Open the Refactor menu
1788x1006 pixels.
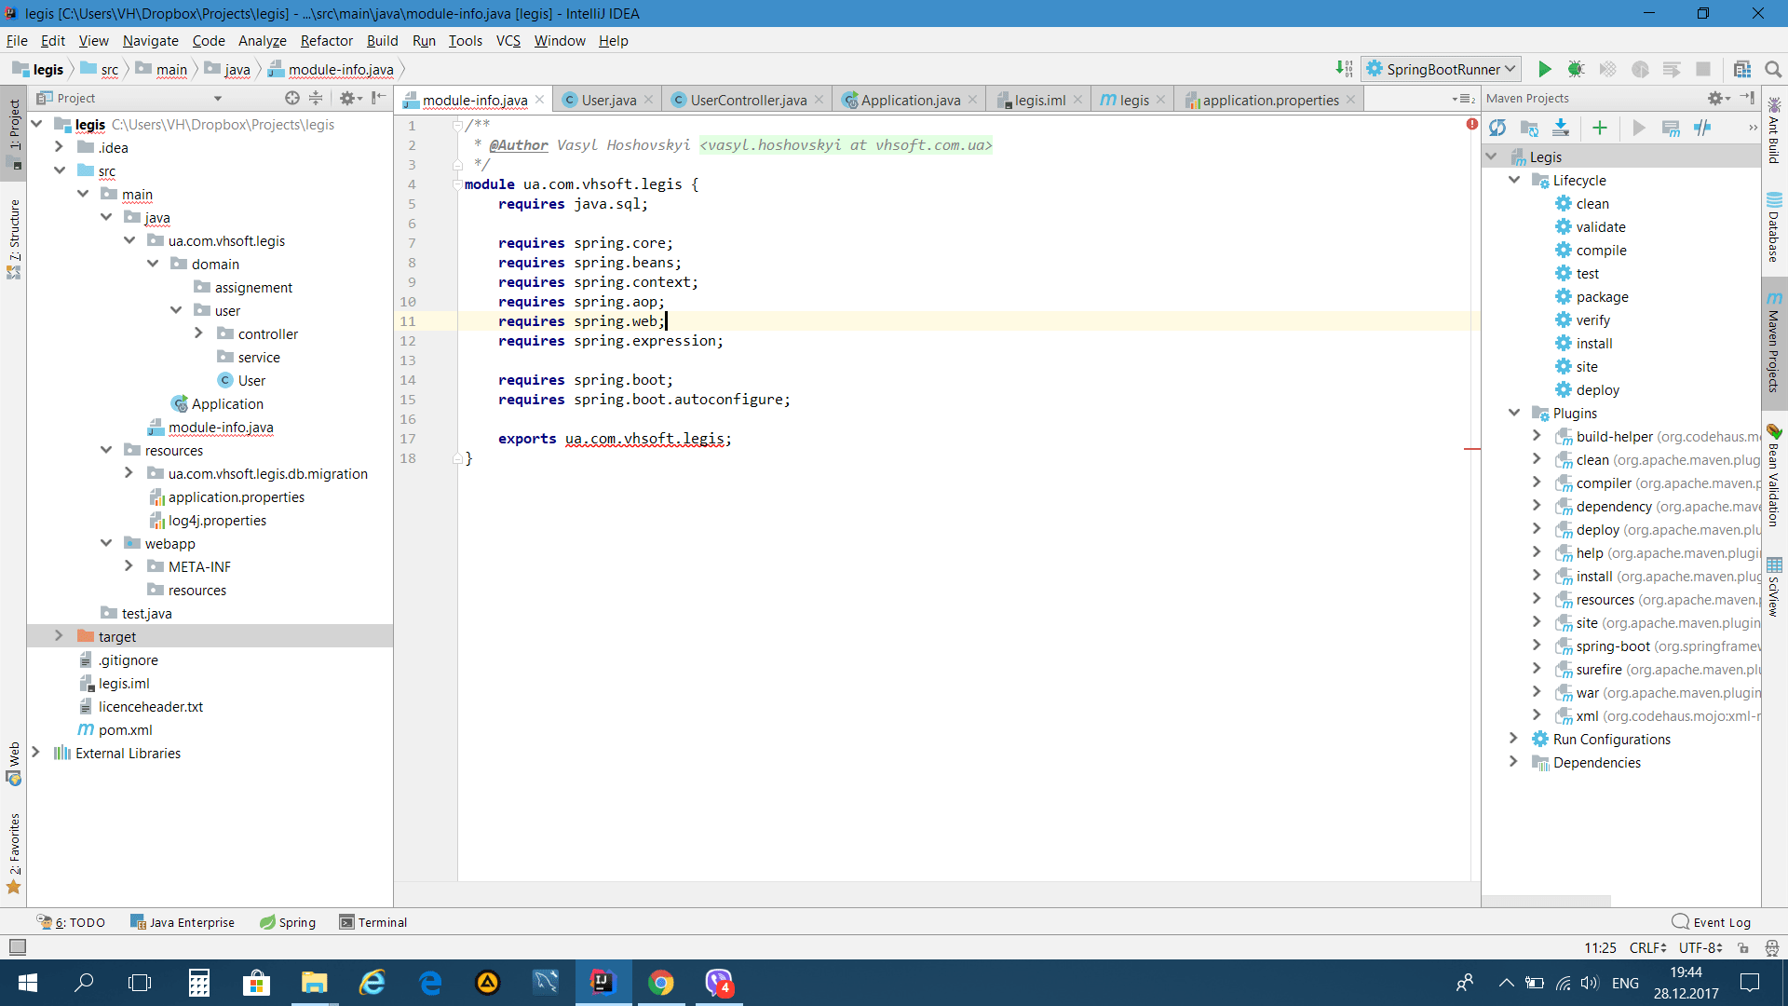click(x=326, y=40)
